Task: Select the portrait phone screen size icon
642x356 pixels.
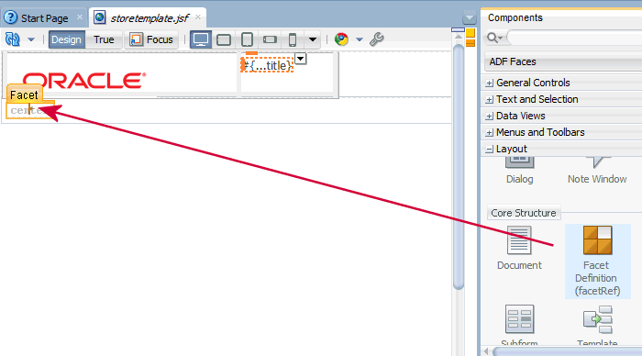Action: coord(293,39)
